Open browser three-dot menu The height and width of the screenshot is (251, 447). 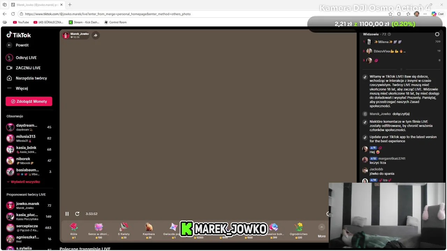click(x=425, y=14)
